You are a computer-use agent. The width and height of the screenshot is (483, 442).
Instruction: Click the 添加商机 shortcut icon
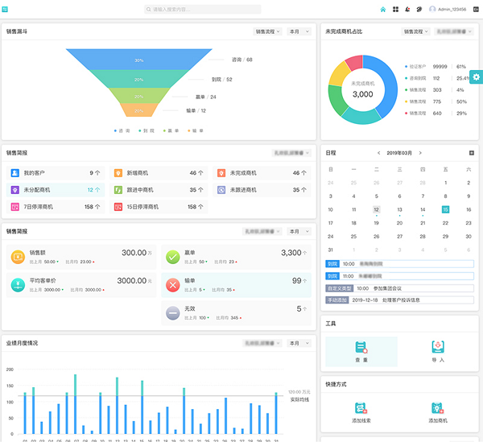(438, 409)
